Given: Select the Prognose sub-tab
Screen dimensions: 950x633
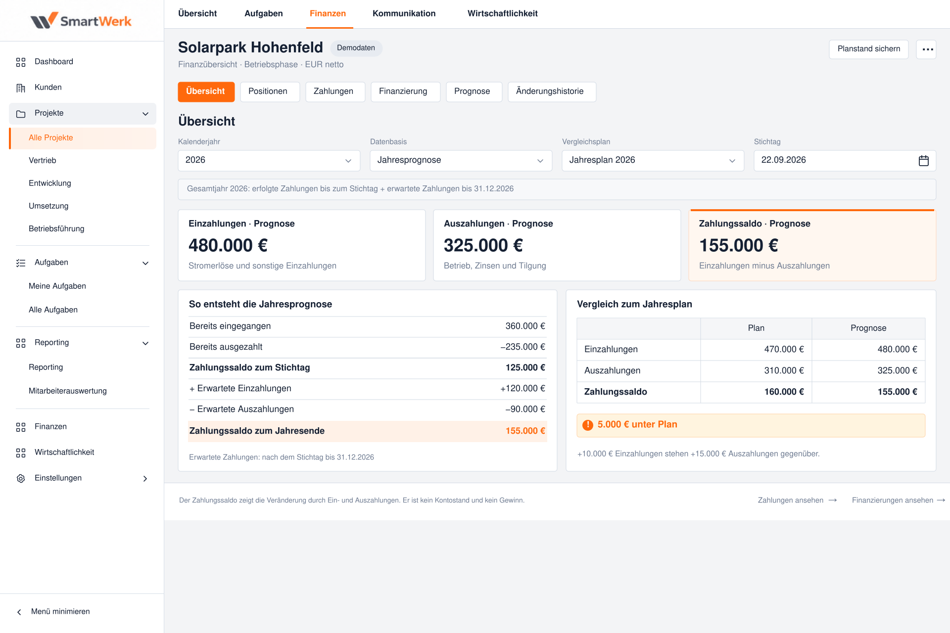Looking at the screenshot, I should 474,92.
